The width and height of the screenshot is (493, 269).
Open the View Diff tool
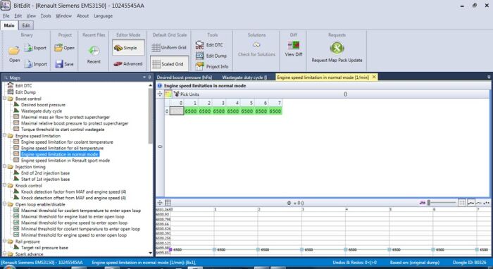click(294, 49)
